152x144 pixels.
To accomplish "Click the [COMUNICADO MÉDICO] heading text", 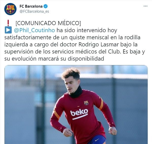I will click(x=48, y=23).
